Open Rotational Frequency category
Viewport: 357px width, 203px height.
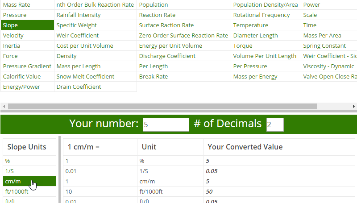tap(262, 15)
